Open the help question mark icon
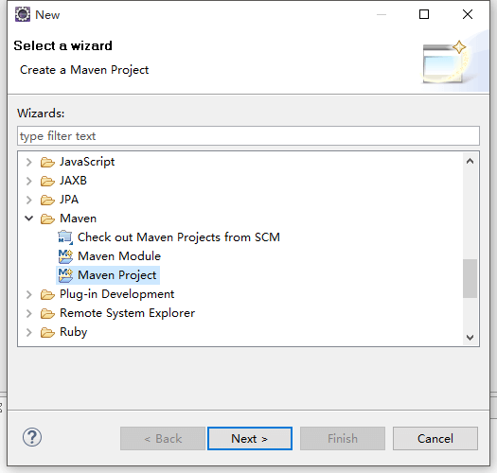This screenshot has height=473, width=497. coord(32,437)
